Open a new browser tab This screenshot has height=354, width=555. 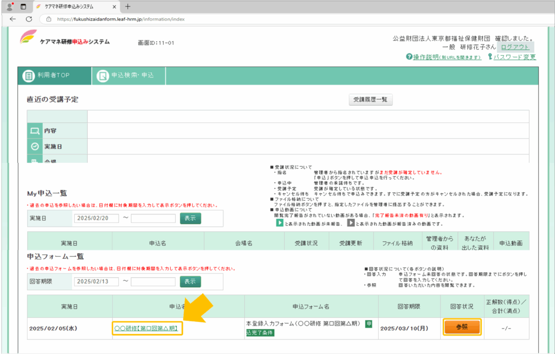click(x=128, y=6)
